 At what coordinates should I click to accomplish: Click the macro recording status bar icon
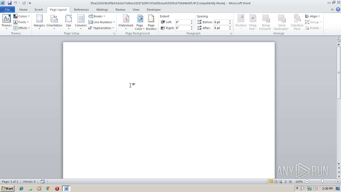pyautogui.click(x=42, y=182)
